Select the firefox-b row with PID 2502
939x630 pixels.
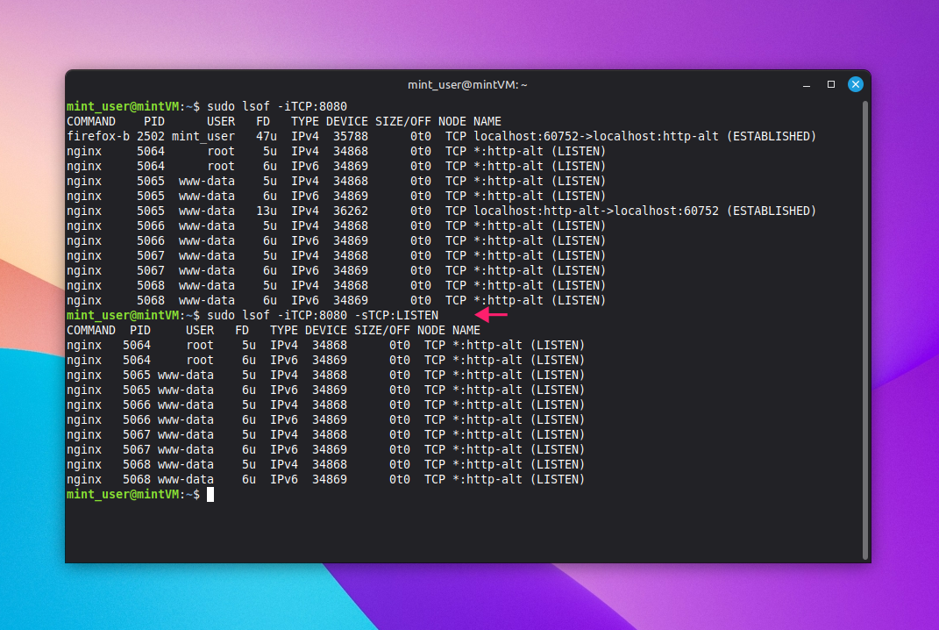(441, 137)
